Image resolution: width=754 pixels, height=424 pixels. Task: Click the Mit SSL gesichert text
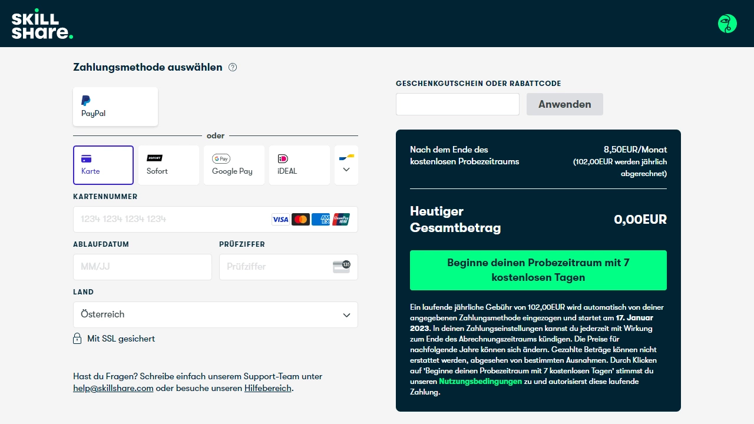pos(121,339)
